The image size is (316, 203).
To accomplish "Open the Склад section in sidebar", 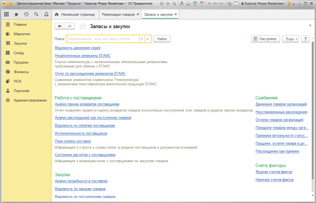I will 19,53.
